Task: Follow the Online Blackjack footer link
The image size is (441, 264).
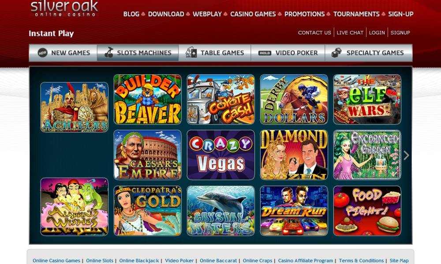Action: pyautogui.click(x=139, y=260)
